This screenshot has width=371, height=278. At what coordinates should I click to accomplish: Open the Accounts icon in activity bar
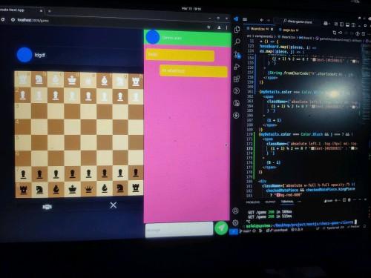coord(235,211)
